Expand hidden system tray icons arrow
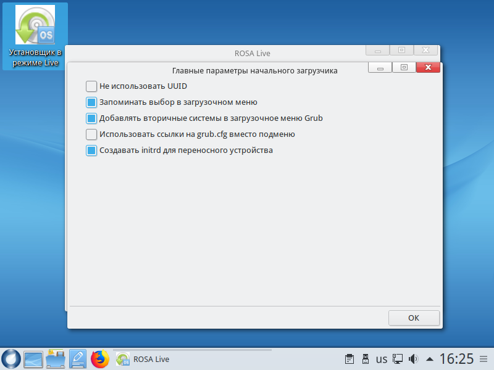This screenshot has height=370, width=494. click(430, 359)
